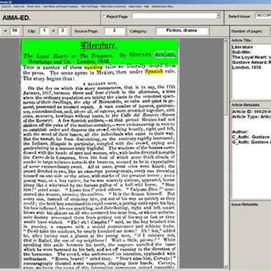The width and height of the screenshot is (271, 271).
Task: Open the Zoom Out menu item
Action: pyautogui.click(x=19, y=7)
